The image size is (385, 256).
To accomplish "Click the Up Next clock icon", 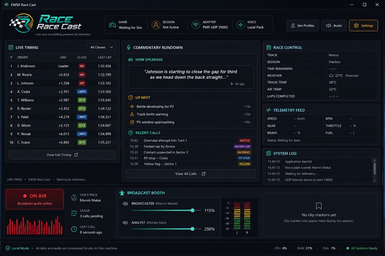I will pyautogui.click(x=131, y=97).
